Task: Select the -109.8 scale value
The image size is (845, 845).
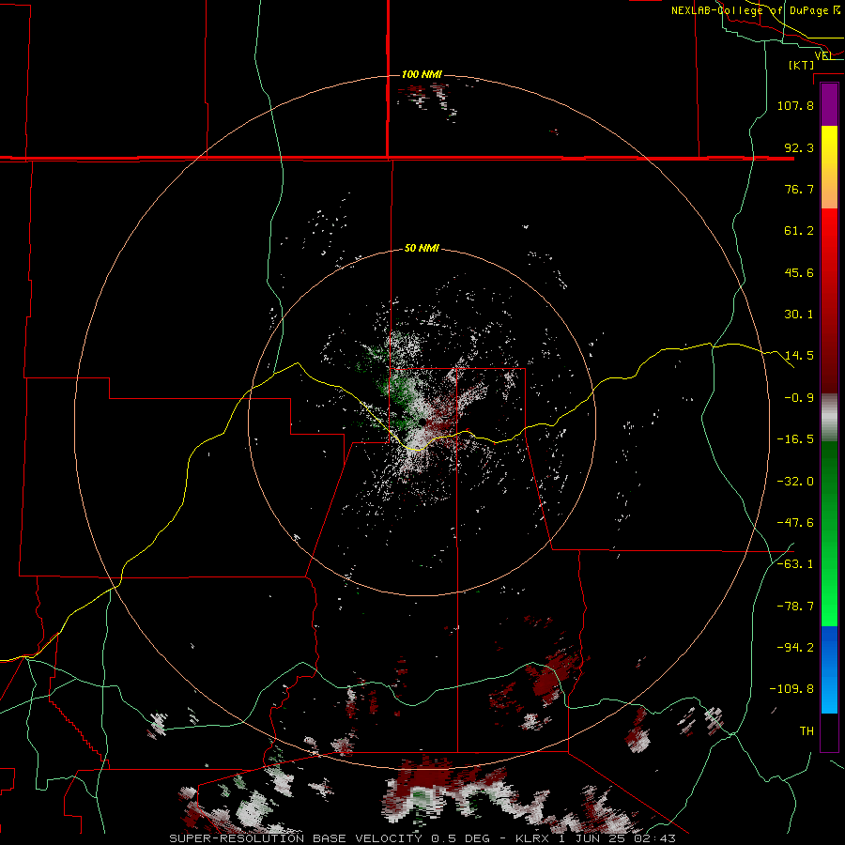Action: pyautogui.click(x=791, y=689)
